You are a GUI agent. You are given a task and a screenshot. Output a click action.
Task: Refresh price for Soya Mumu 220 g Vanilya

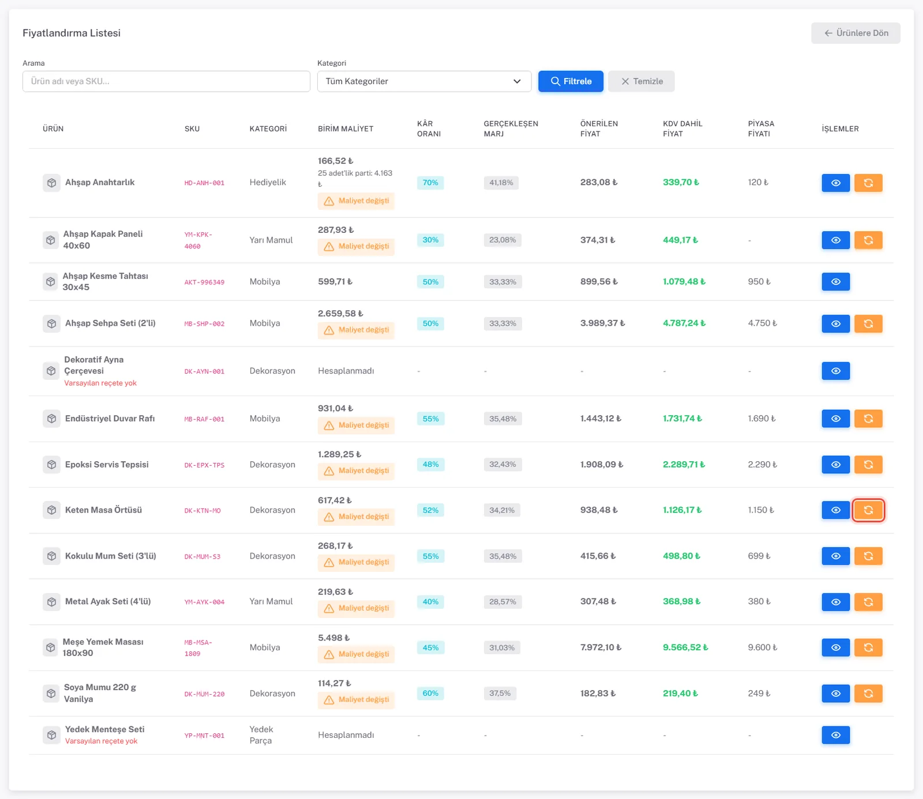pyautogui.click(x=868, y=694)
